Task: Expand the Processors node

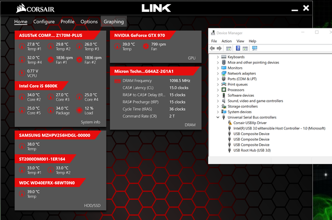Action: click(x=218, y=90)
